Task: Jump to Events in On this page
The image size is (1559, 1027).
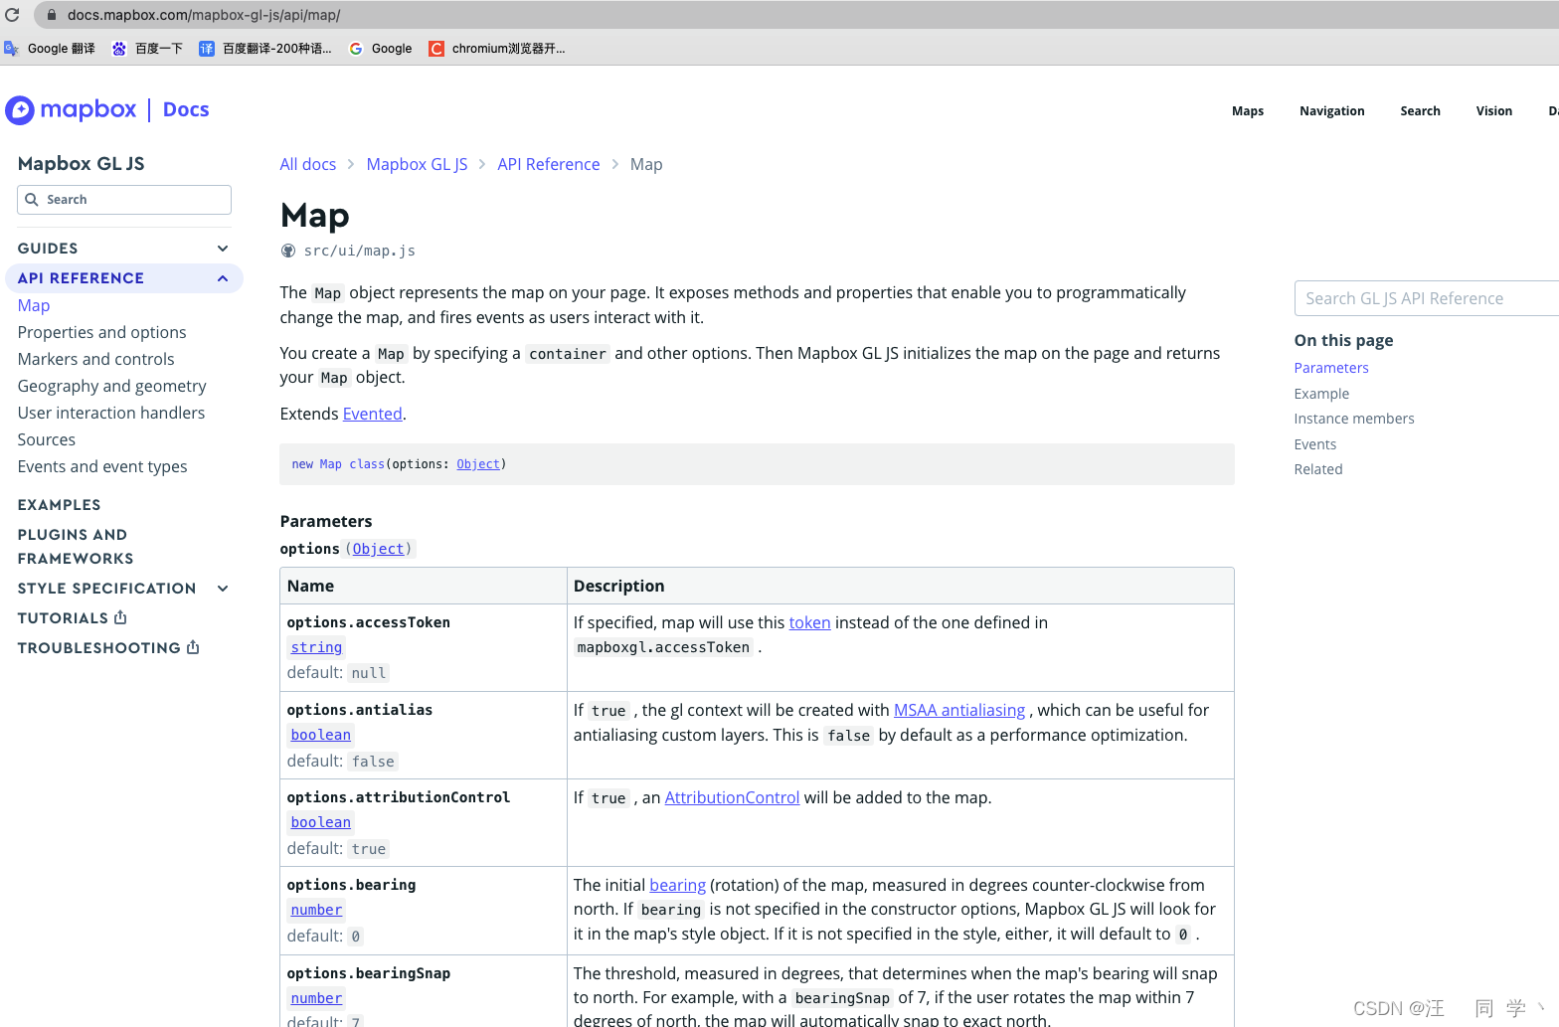Action: pos(1315,444)
